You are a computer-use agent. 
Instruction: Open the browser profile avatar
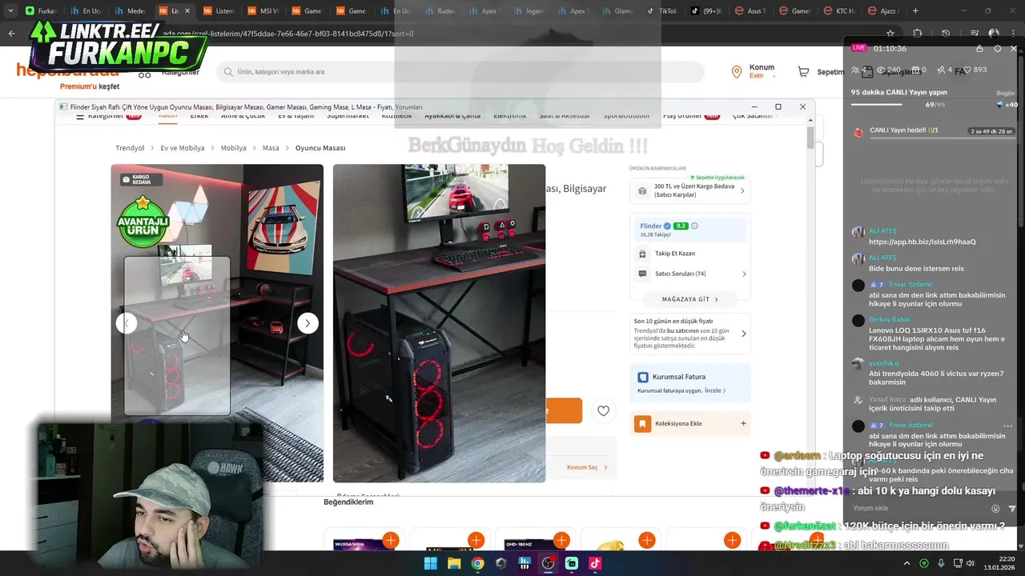(994, 34)
